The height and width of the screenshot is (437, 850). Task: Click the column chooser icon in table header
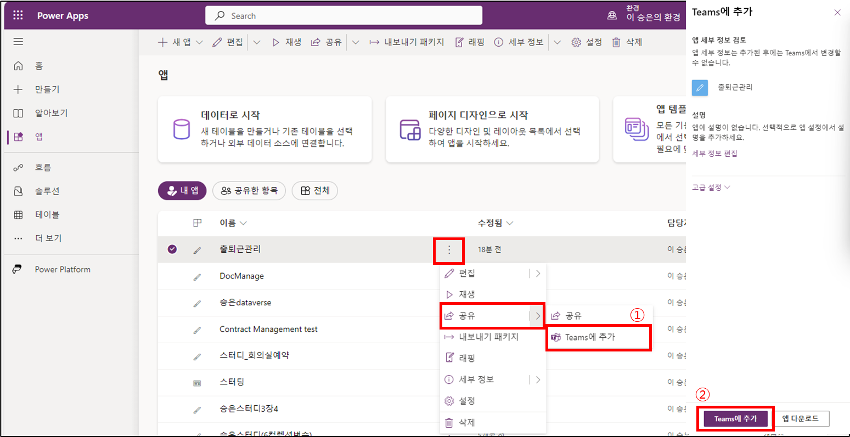click(198, 223)
